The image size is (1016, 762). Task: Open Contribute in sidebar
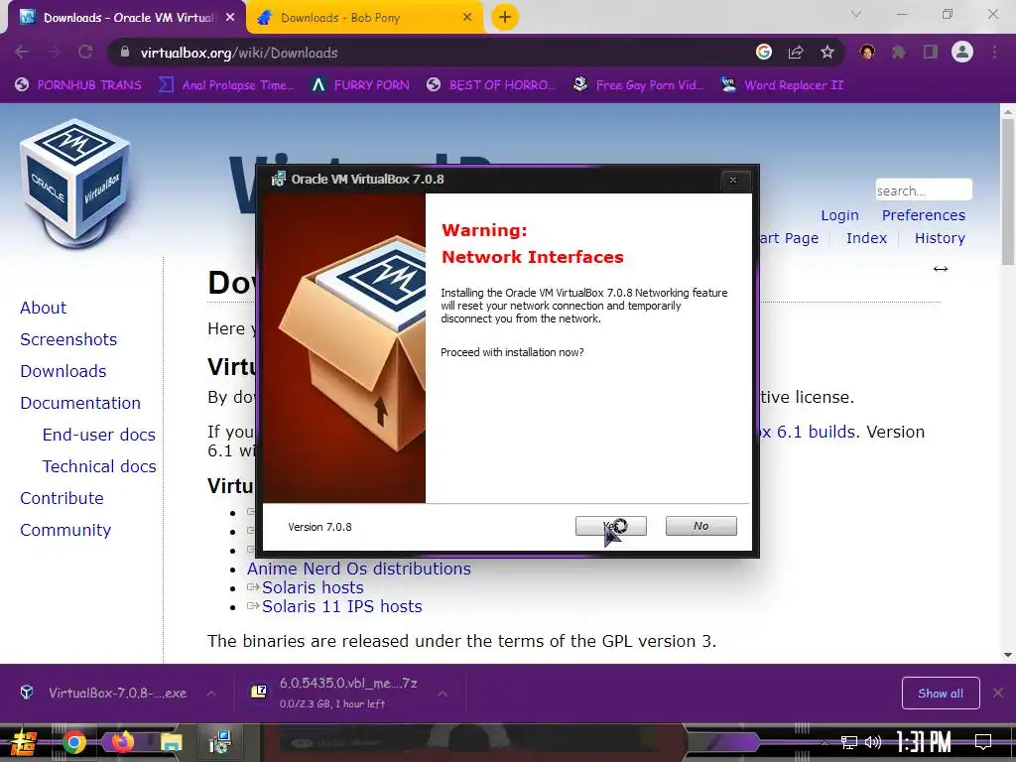coord(62,498)
